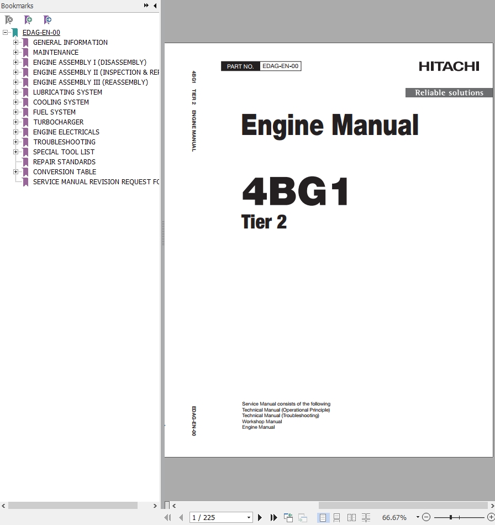Click the panel splitter grip handle

(163, 233)
